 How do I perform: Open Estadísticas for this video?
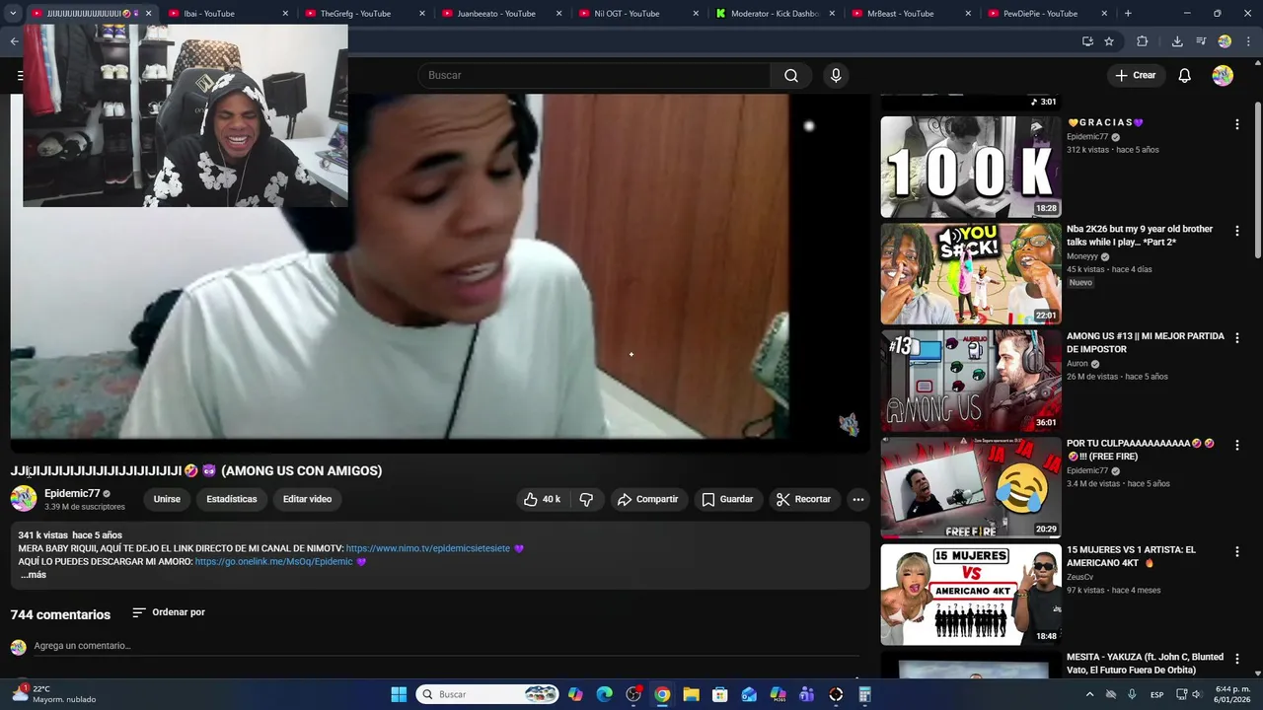[x=232, y=499]
